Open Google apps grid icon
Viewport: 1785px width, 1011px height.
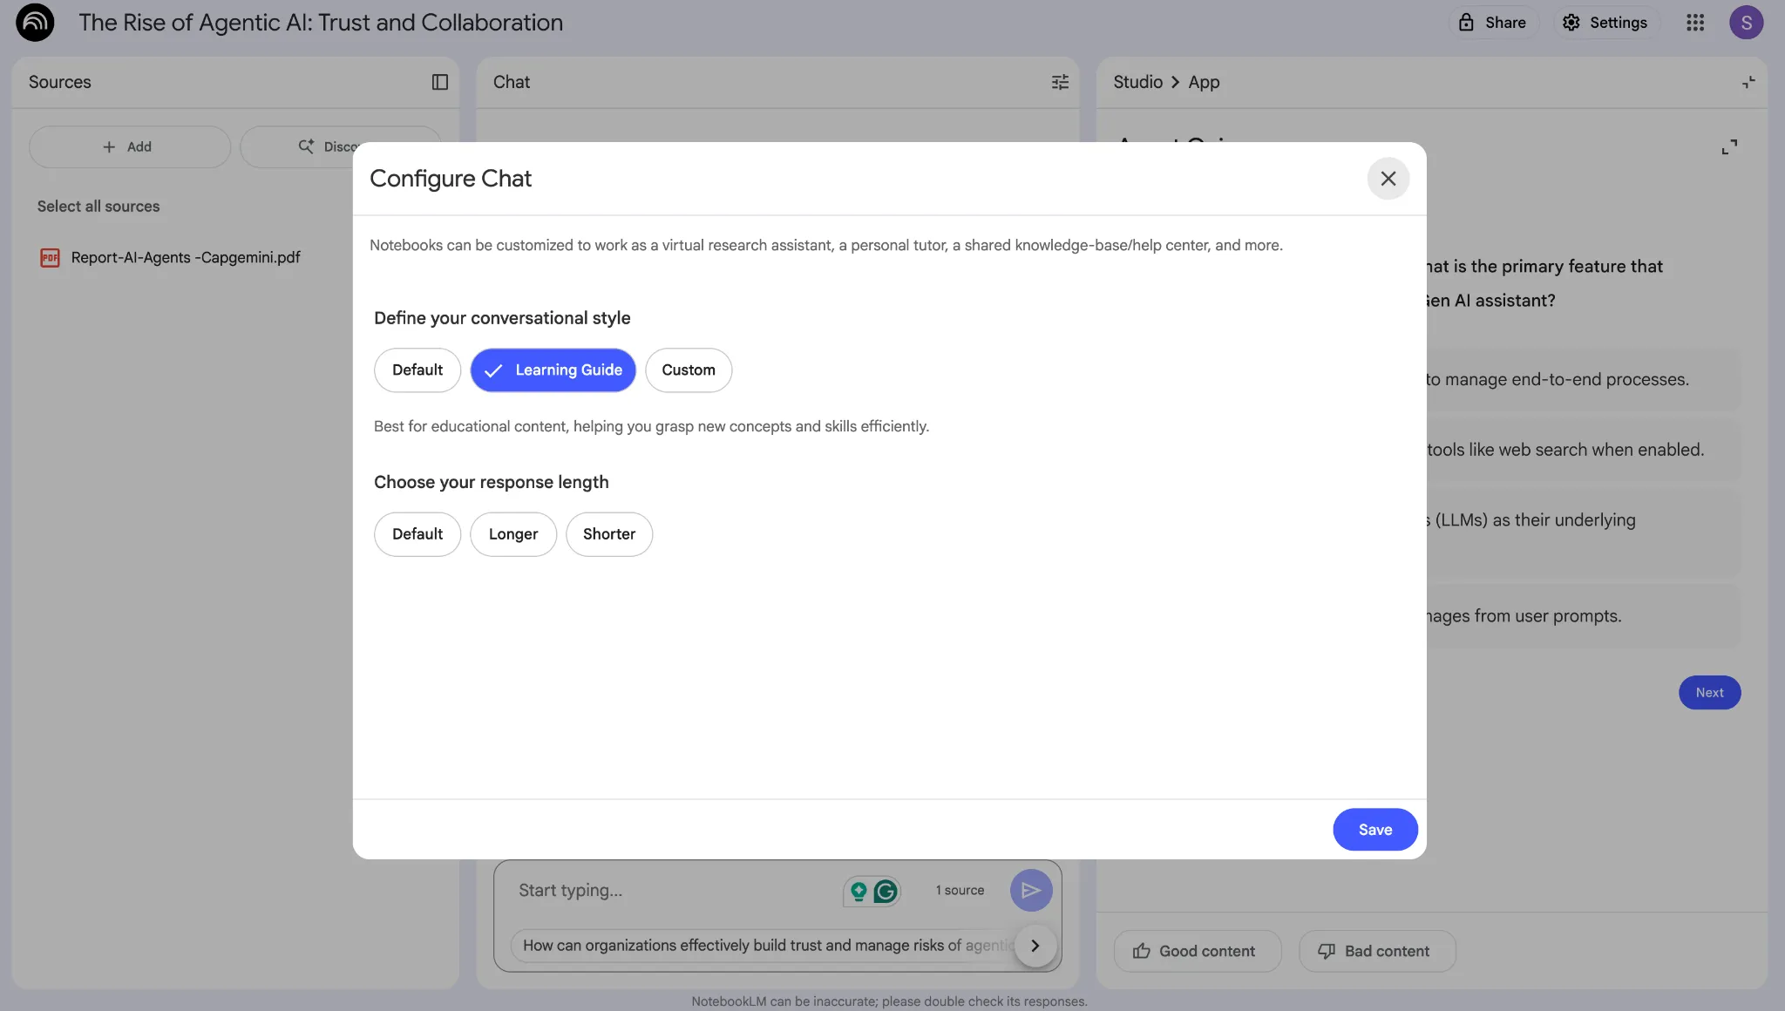point(1695,23)
